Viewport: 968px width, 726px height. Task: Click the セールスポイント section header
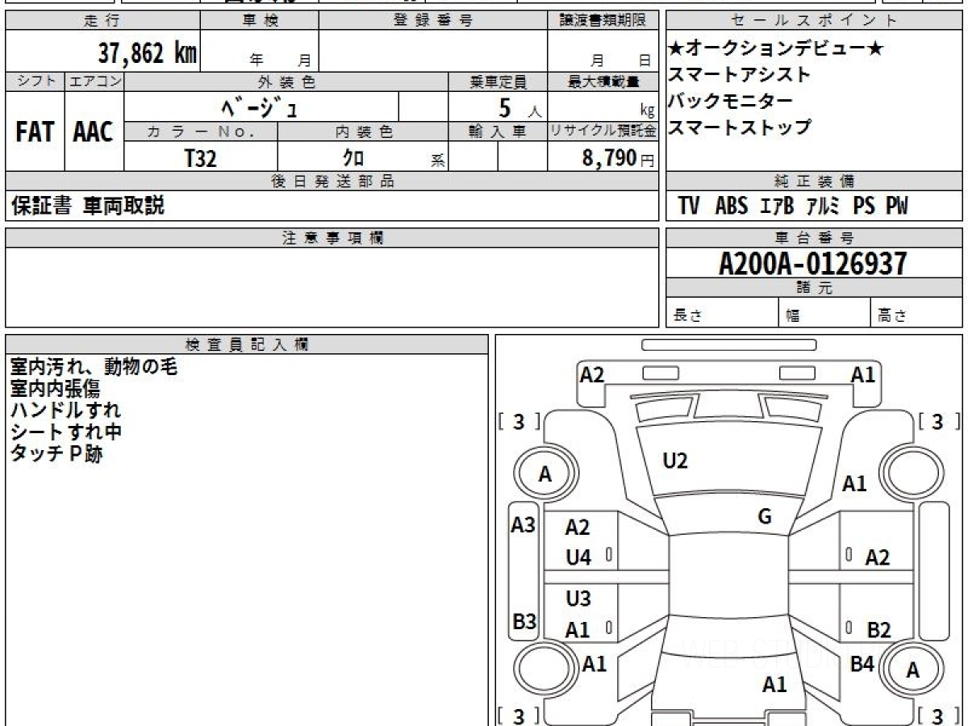(x=814, y=21)
